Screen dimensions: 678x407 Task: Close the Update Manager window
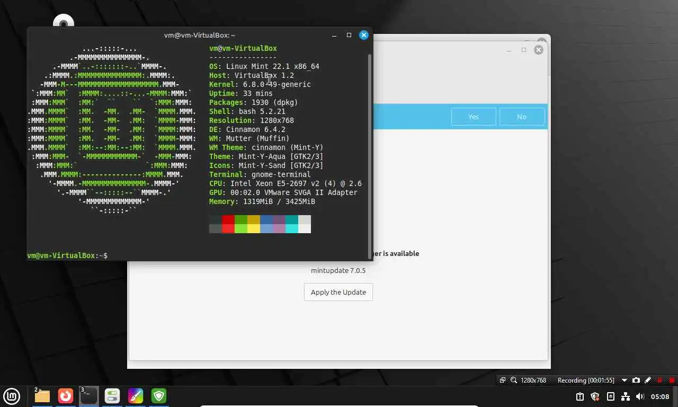[x=539, y=50]
